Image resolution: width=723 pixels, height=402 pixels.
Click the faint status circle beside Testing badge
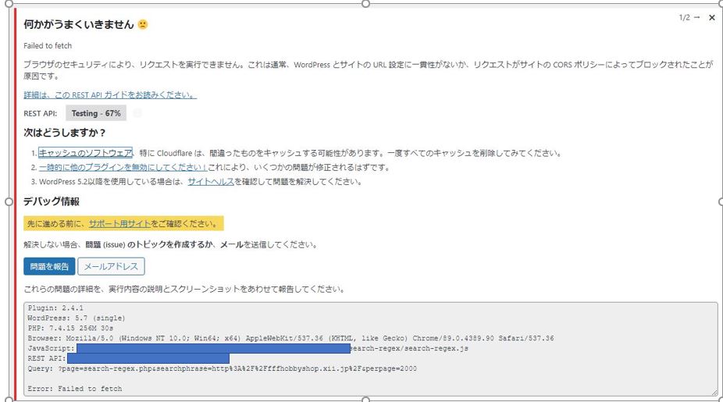click(137, 113)
